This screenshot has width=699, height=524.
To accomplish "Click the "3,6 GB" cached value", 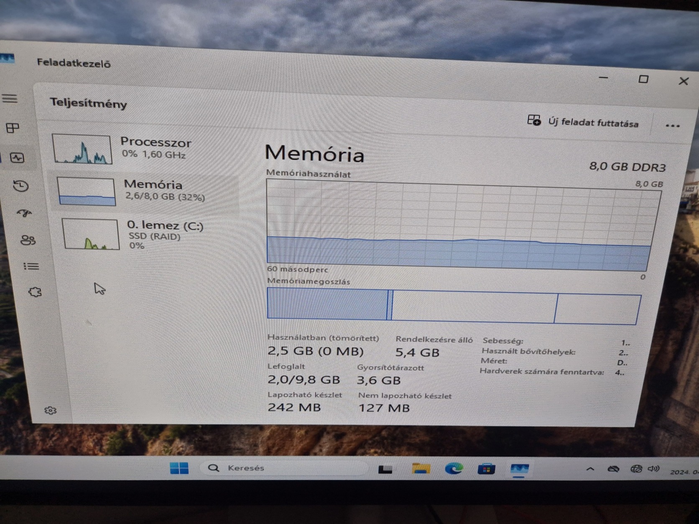I will [379, 380].
